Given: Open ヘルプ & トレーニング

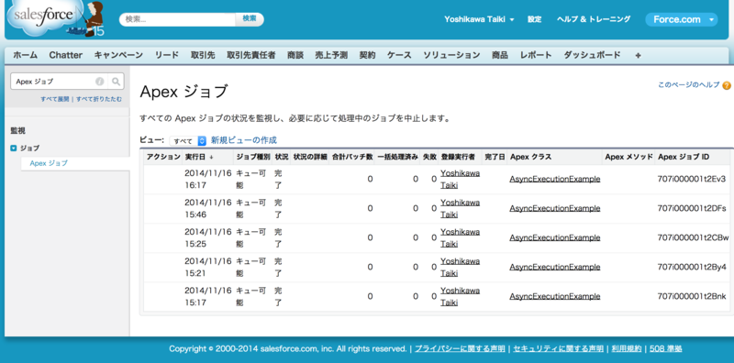Looking at the screenshot, I should click(594, 19).
